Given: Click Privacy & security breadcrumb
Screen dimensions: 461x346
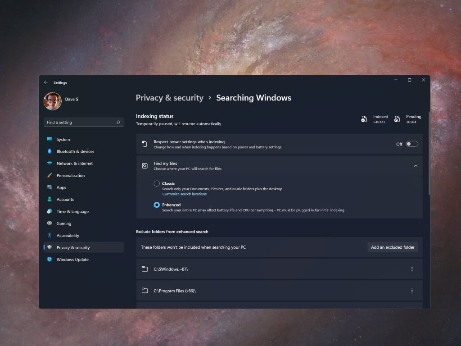Looking at the screenshot, I should pos(170,98).
